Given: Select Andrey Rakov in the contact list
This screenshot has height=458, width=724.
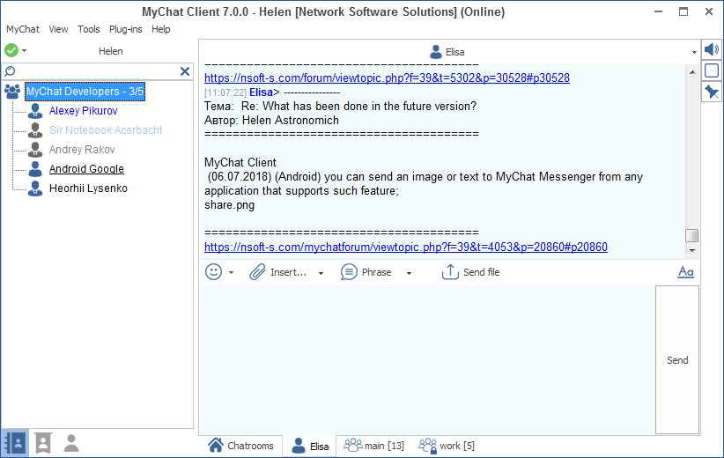Looking at the screenshot, I should coord(82,150).
